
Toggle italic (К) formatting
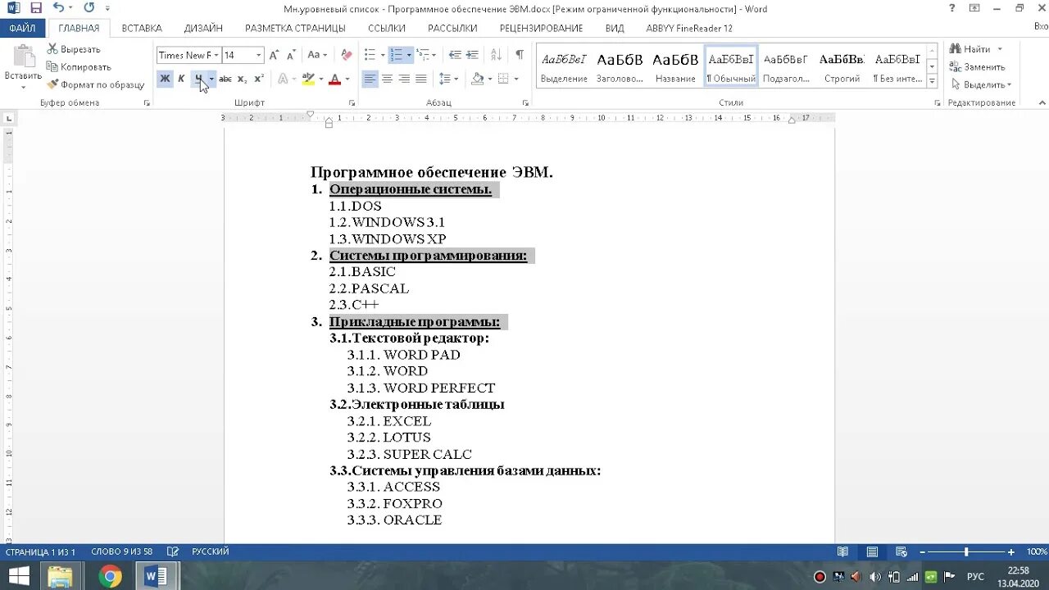click(x=181, y=79)
